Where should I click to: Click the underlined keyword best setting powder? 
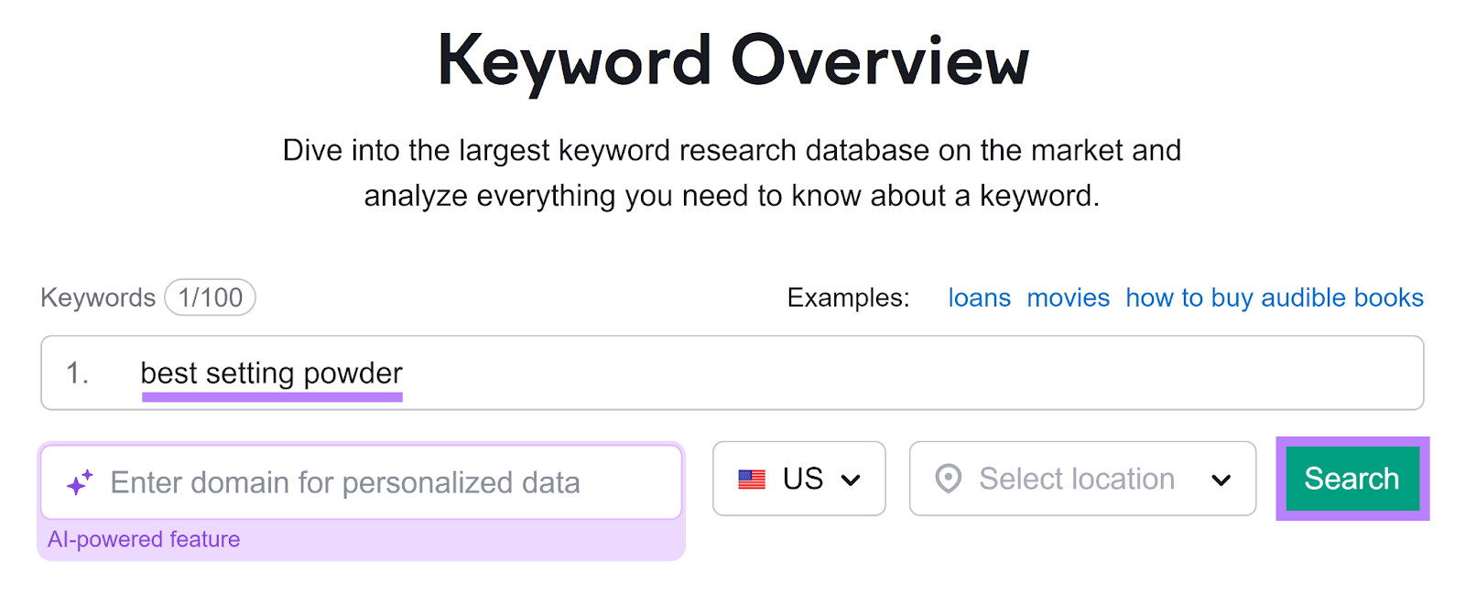pyautogui.click(x=270, y=372)
